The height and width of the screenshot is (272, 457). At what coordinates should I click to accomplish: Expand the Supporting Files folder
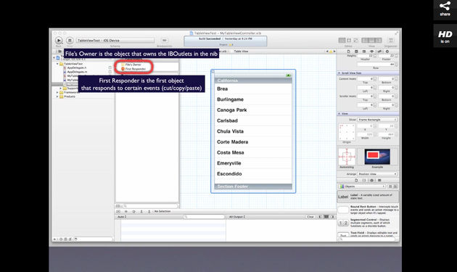pyautogui.click(x=61, y=88)
